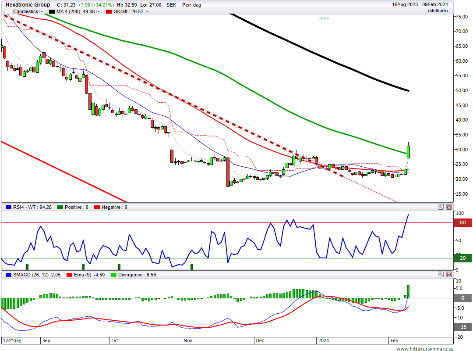The width and height of the screenshot is (473, 351).
Task: Click the Divergence : 6,56 label
Action: 137,275
